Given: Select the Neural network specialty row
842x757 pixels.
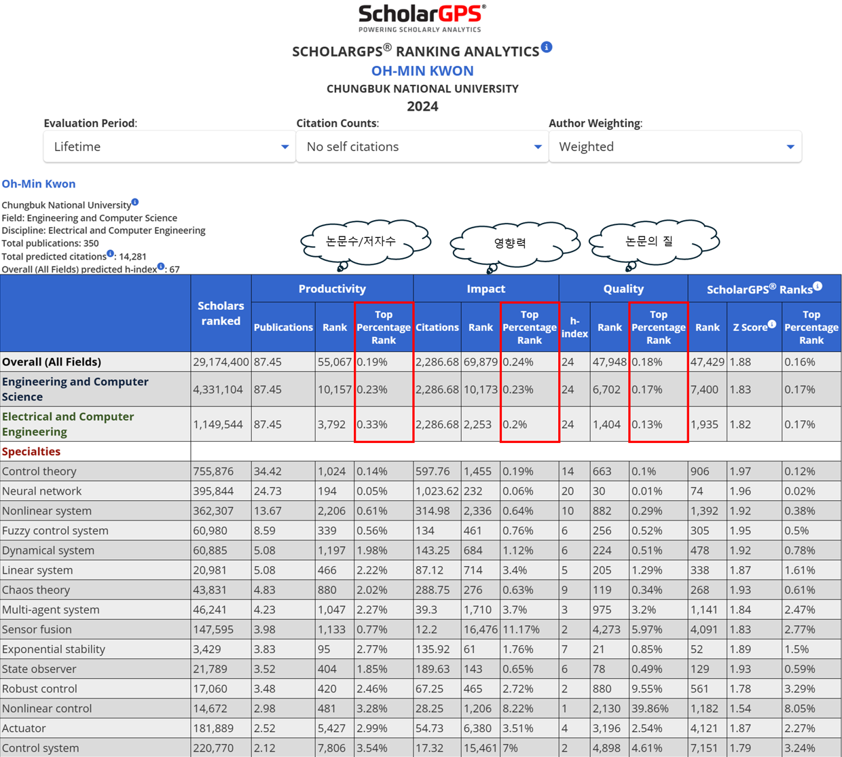Looking at the screenshot, I should pyautogui.click(x=42, y=491).
